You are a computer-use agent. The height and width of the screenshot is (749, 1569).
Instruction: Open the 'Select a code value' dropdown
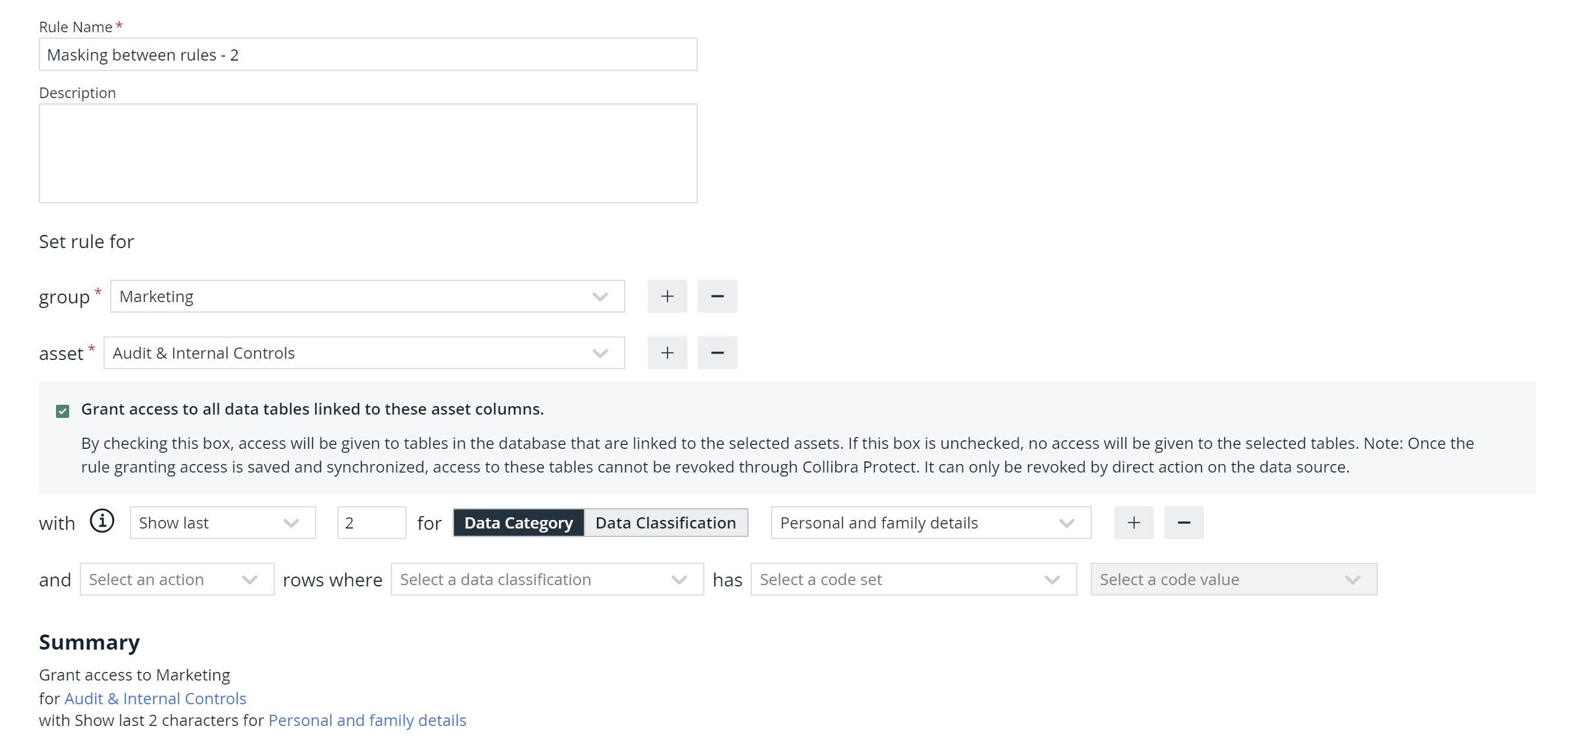click(x=1234, y=579)
